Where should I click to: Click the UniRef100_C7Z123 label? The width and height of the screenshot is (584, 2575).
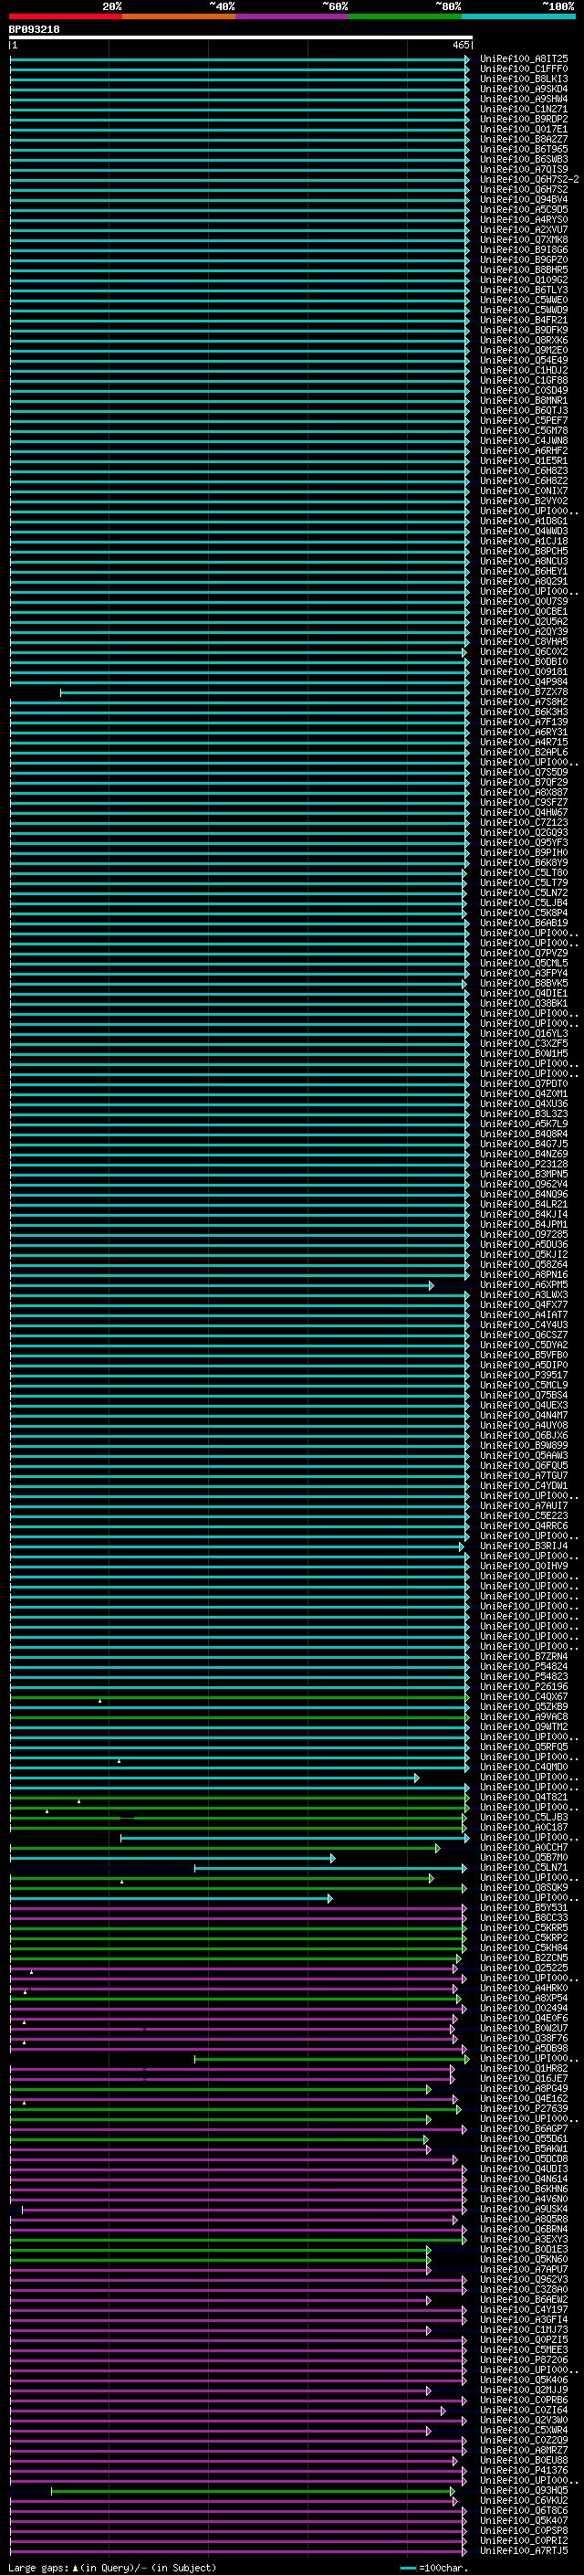[x=523, y=823]
